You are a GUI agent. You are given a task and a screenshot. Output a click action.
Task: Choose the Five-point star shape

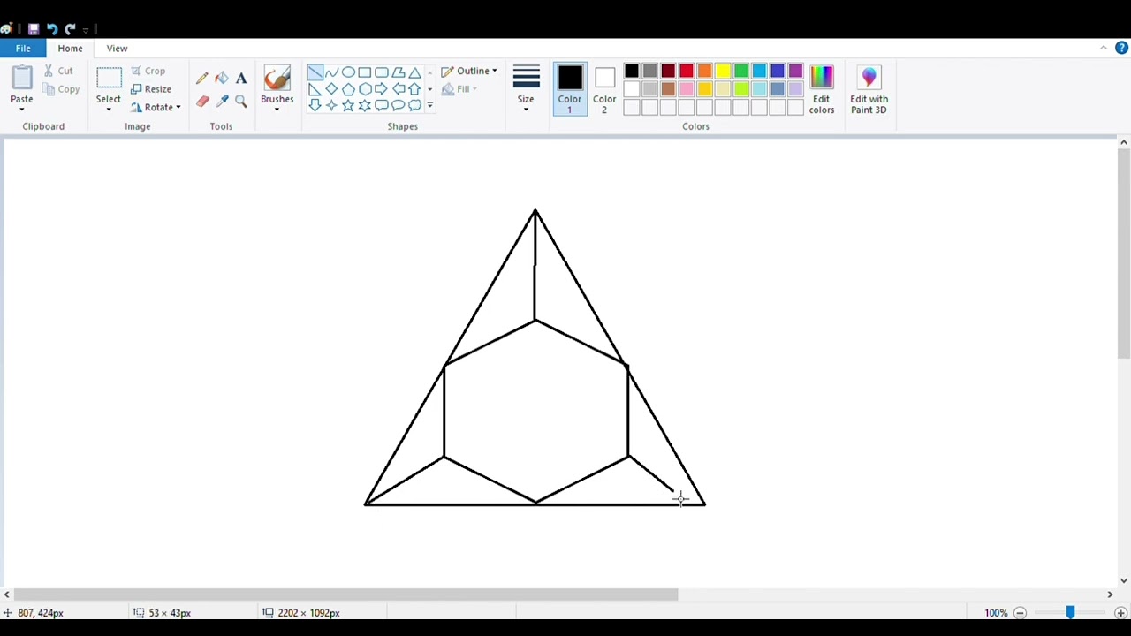click(x=348, y=106)
